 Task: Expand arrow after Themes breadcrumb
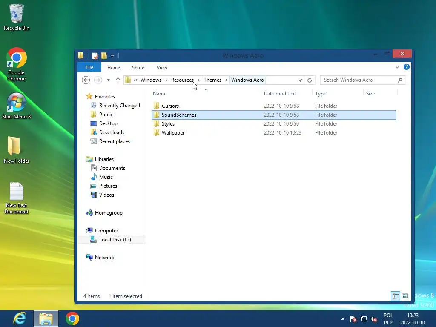(x=227, y=80)
